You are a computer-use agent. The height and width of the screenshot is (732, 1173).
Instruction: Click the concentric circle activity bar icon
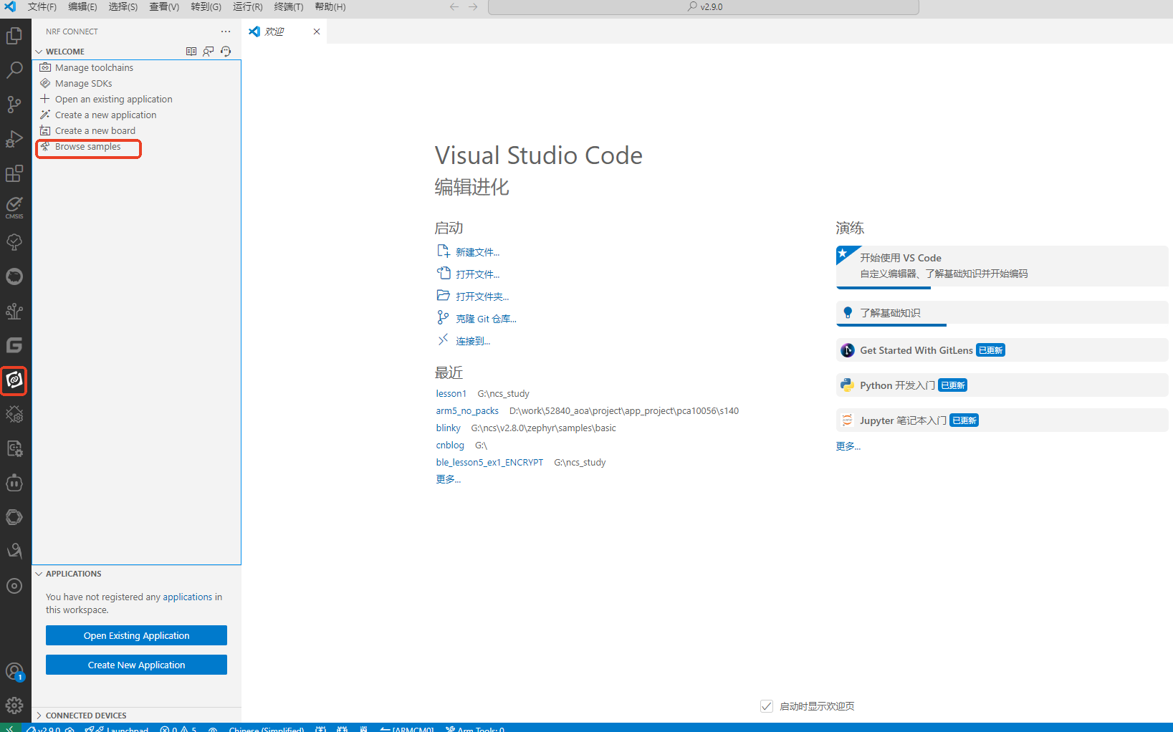coord(14,586)
